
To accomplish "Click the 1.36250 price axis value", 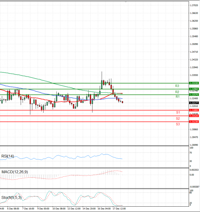I will coord(194,21).
